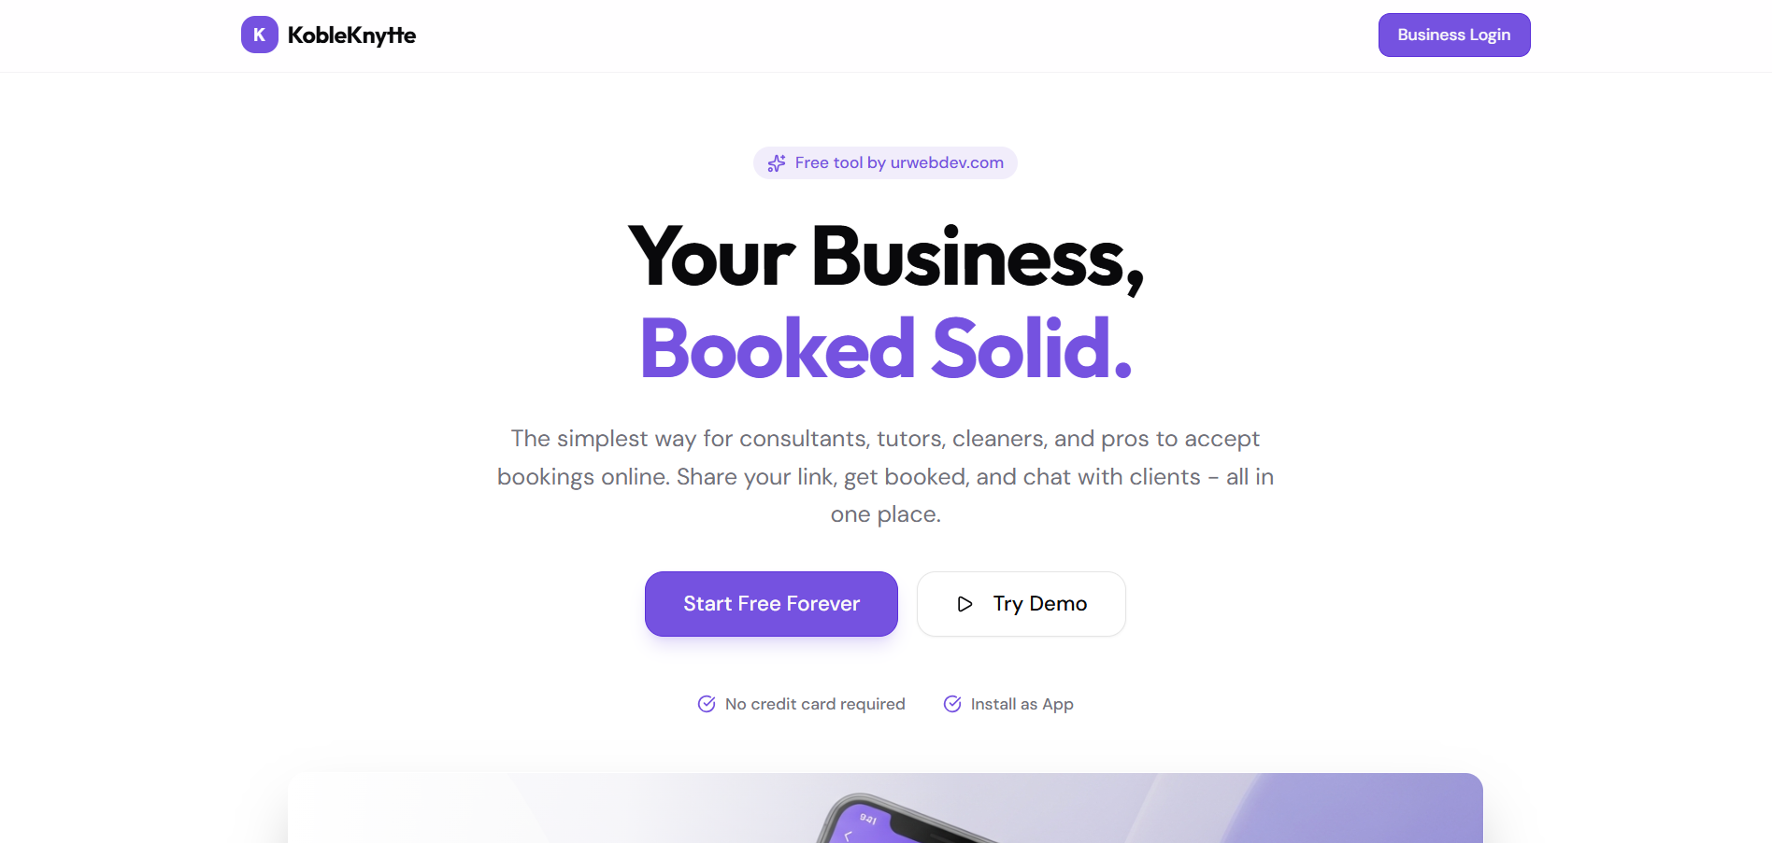Screen dimensions: 1772x843
Task: Open the urwebdev.com free tool link
Action: 898,162
